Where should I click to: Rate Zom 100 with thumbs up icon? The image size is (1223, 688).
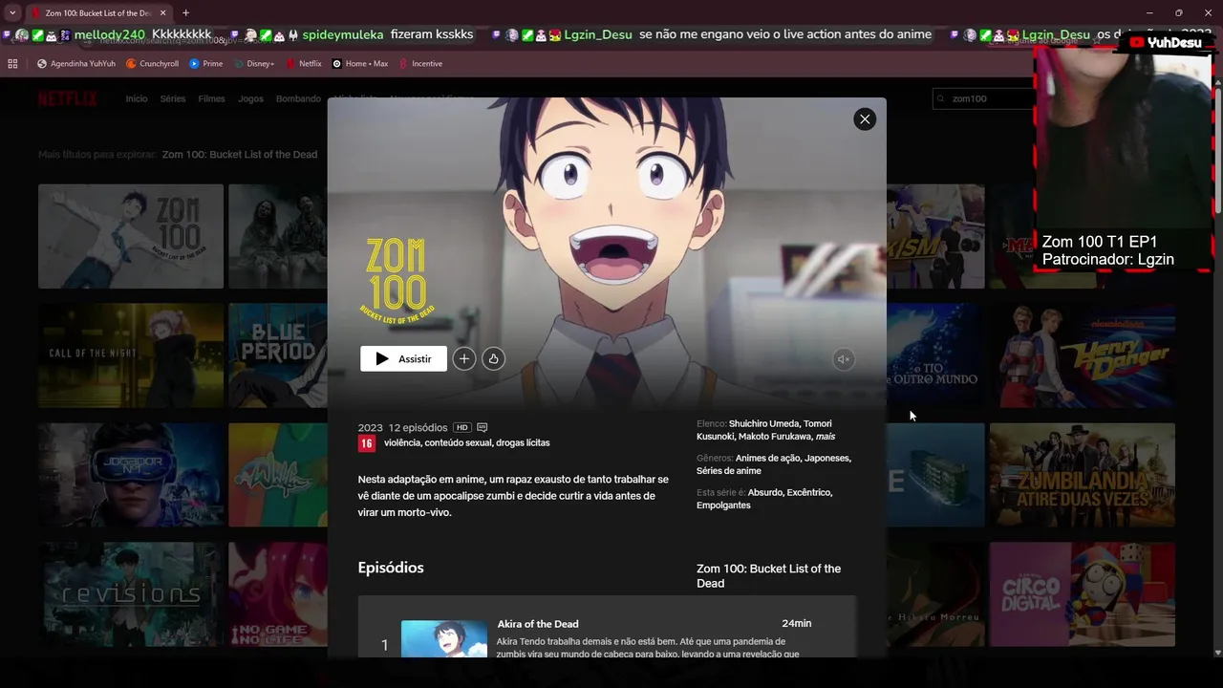pyautogui.click(x=493, y=358)
